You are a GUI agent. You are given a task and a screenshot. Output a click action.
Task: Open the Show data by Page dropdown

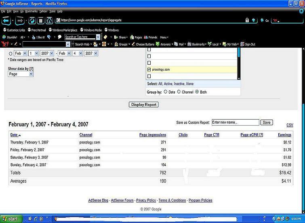[x=21, y=74]
